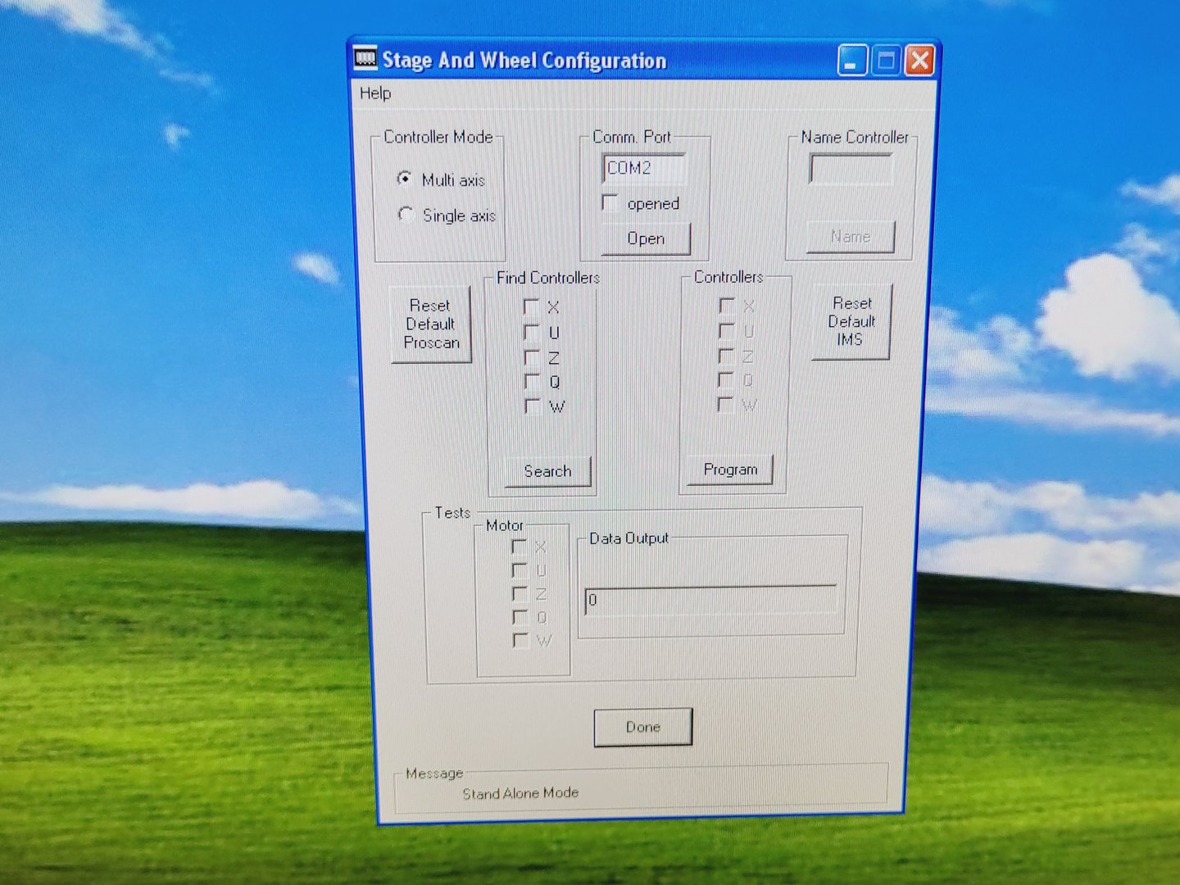Click Search to find controllers
The height and width of the screenshot is (885, 1180).
pyautogui.click(x=547, y=471)
